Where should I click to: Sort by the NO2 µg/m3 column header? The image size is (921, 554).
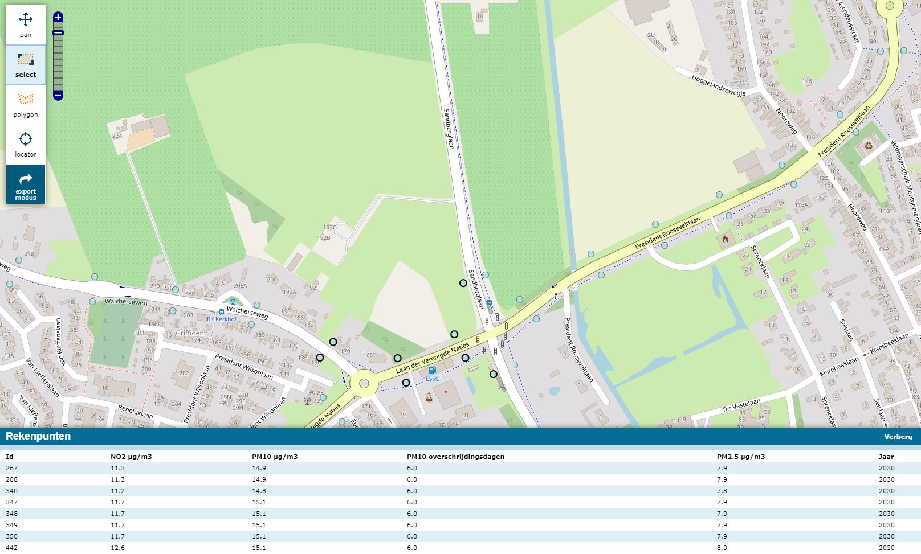(x=131, y=457)
